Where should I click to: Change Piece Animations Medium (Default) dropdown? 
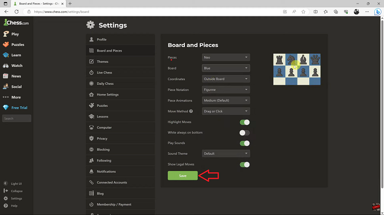[x=226, y=101]
